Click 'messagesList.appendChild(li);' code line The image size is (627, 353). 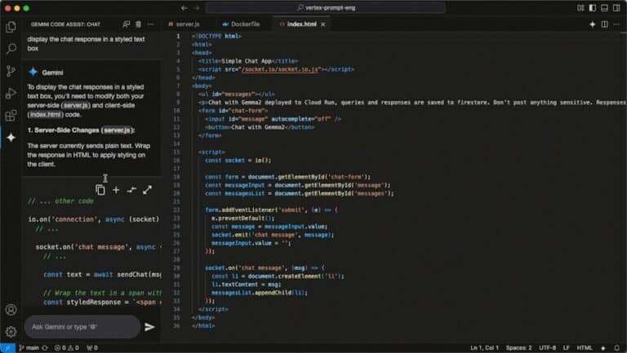[260, 293]
